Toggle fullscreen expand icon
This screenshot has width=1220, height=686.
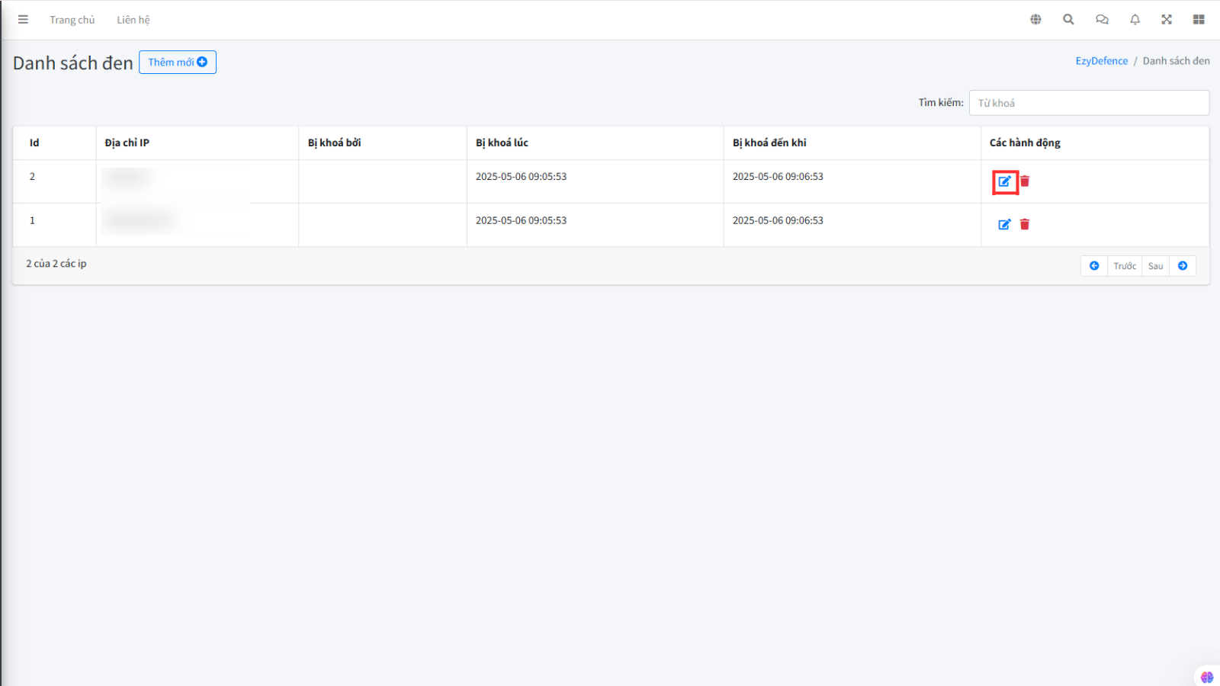(x=1167, y=20)
